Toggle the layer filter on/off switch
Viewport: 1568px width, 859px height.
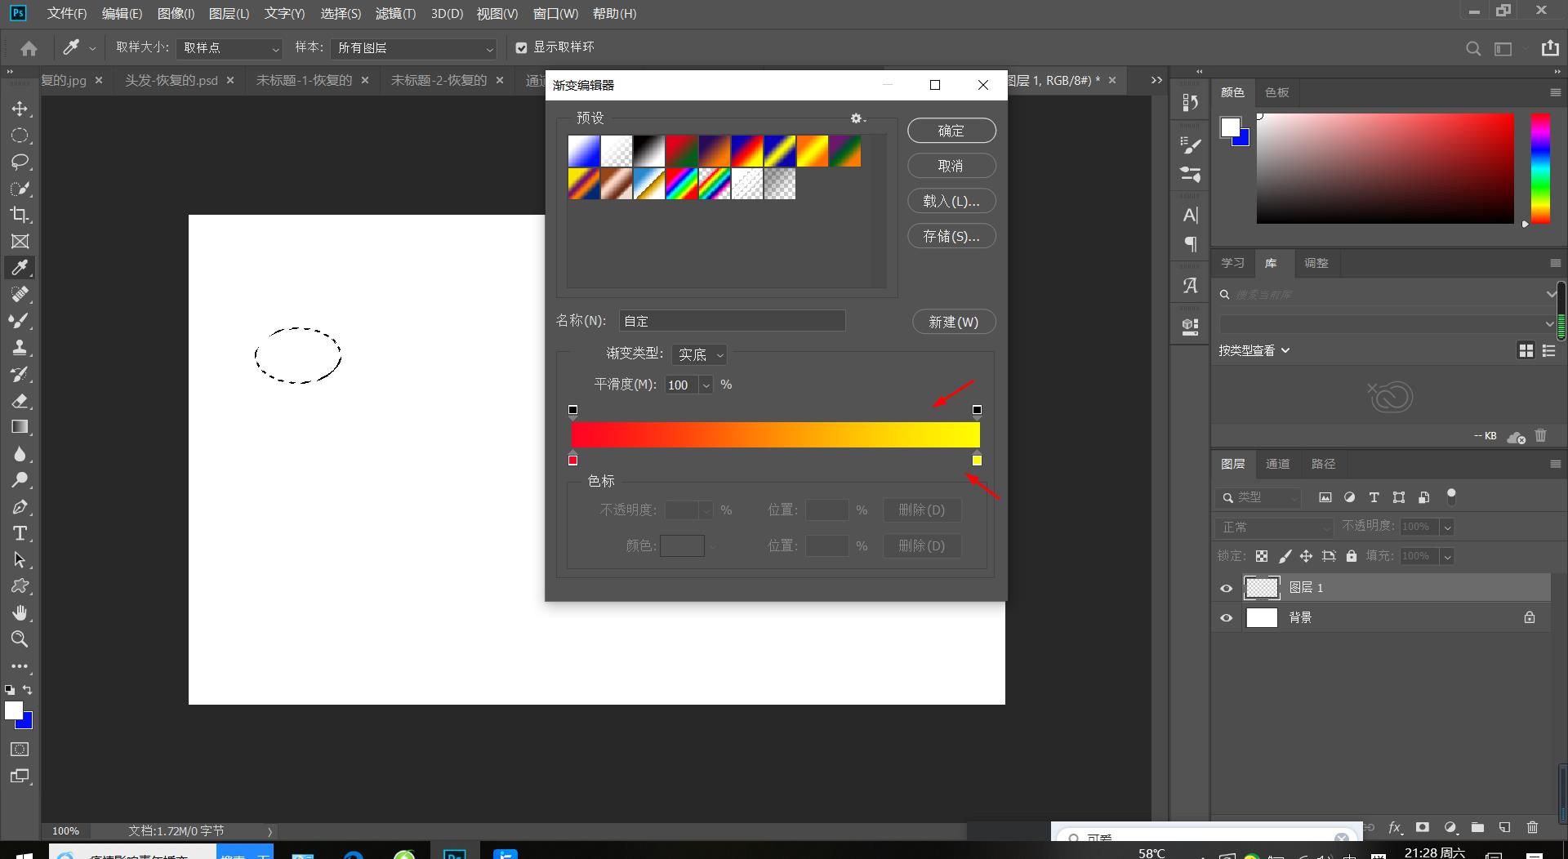[1451, 496]
